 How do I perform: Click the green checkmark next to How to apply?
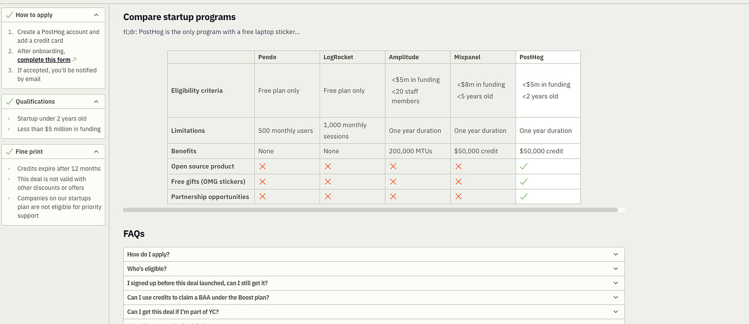pos(9,15)
